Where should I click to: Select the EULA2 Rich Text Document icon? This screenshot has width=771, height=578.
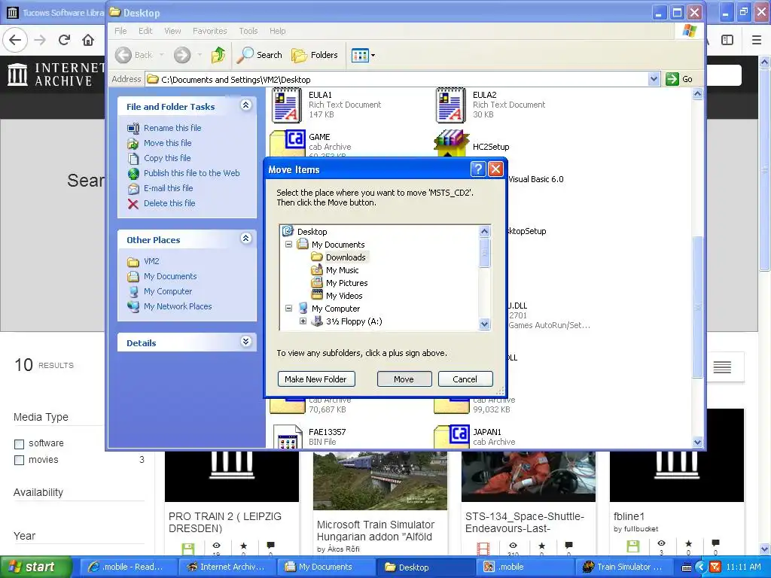pyautogui.click(x=450, y=105)
